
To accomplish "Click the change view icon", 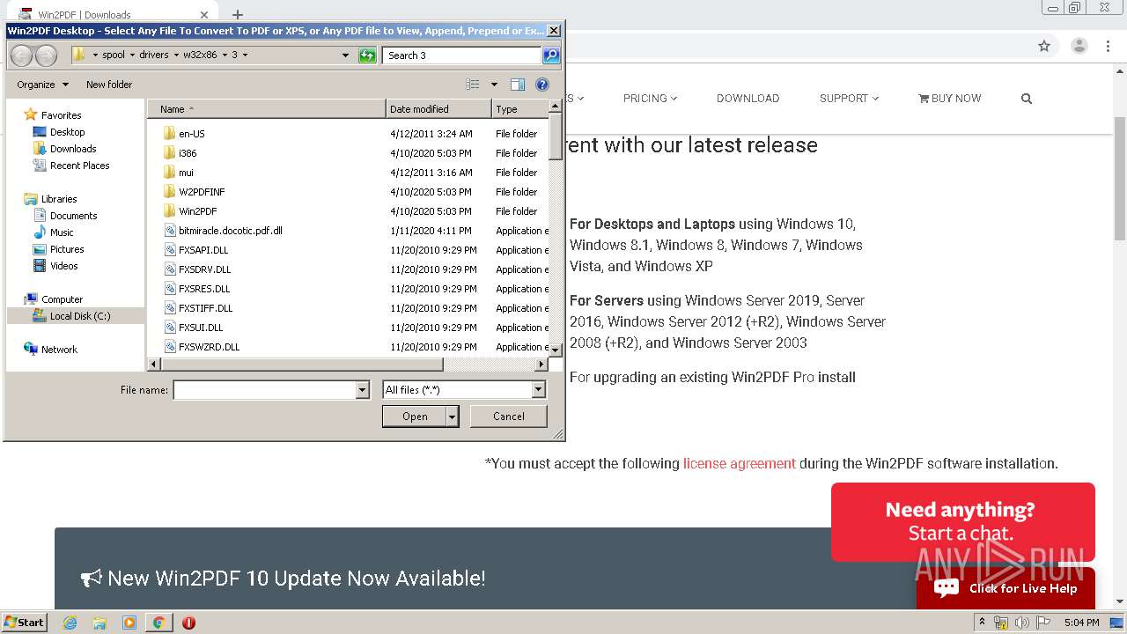I will [x=473, y=85].
